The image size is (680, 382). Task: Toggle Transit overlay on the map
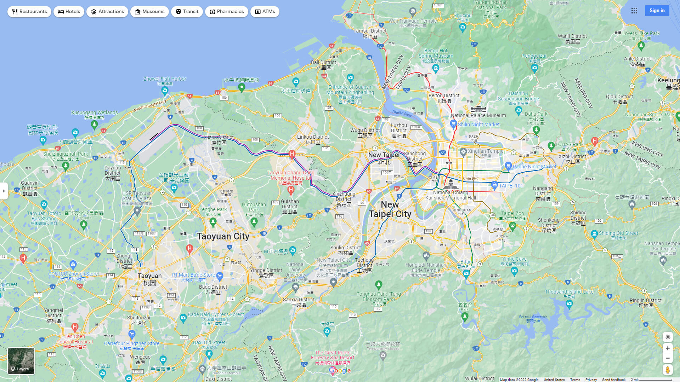point(187,11)
